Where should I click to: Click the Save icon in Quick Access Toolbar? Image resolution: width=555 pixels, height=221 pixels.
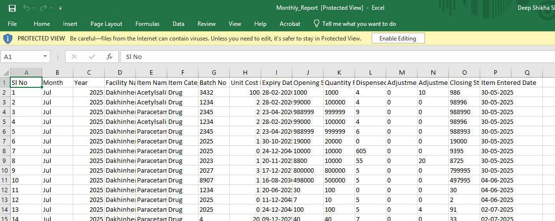pos(12,8)
